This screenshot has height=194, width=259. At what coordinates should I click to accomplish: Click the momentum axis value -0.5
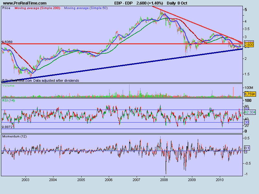point(248,163)
